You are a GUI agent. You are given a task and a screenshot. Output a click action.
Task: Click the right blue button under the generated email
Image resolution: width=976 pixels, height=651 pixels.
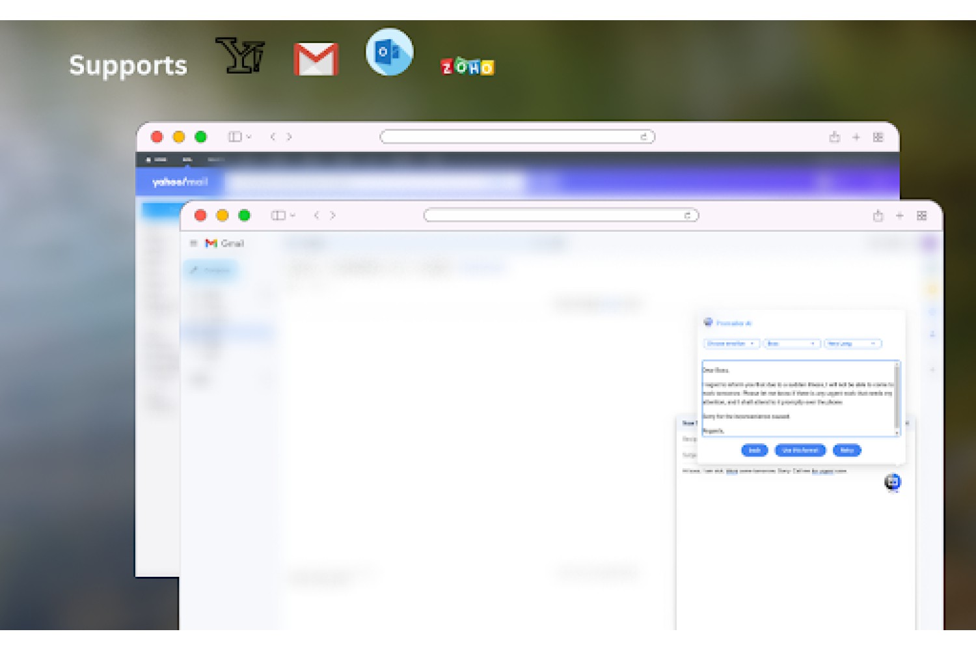pos(847,450)
